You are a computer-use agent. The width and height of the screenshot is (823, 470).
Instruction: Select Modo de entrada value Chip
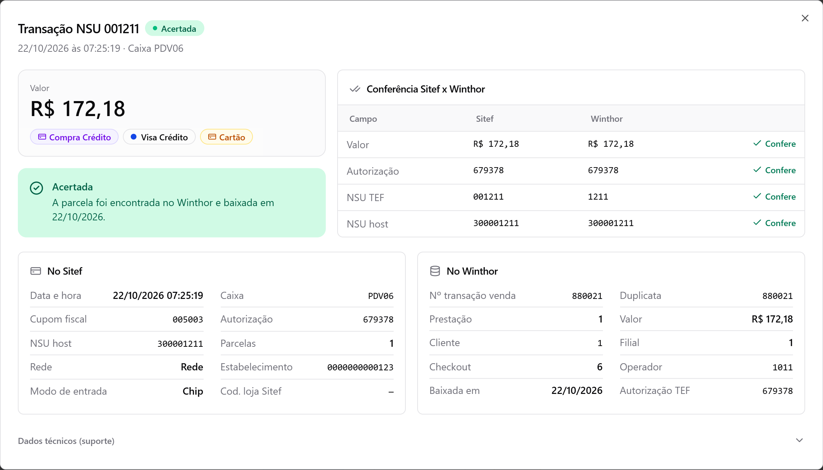pyautogui.click(x=193, y=391)
